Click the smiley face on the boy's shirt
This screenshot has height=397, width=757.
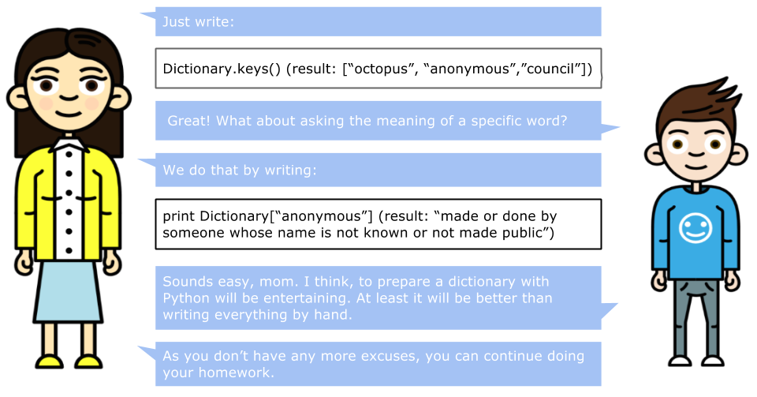[695, 227]
